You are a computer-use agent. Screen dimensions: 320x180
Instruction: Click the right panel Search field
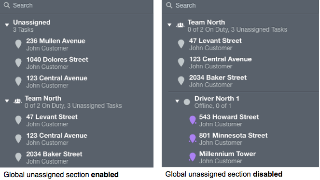(x=240, y=5)
